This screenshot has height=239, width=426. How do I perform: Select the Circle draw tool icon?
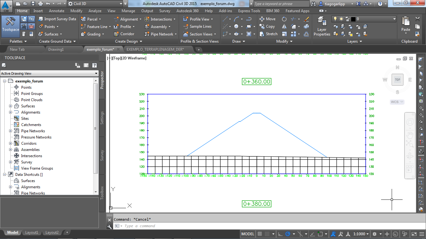[x=236, y=26]
